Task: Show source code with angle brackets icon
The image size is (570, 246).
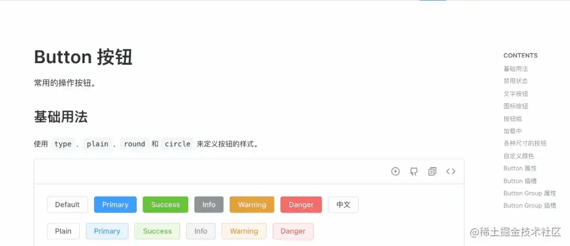Action: (451, 172)
